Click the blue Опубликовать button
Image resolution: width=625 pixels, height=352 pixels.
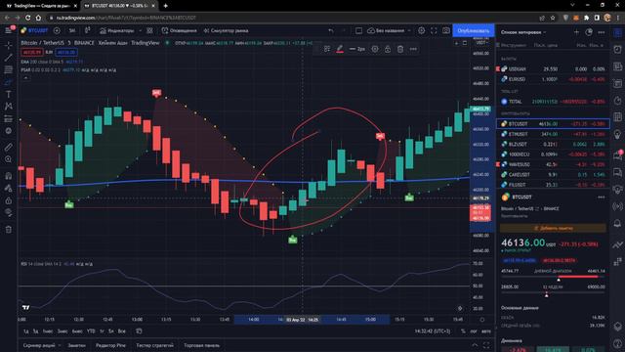473,30
